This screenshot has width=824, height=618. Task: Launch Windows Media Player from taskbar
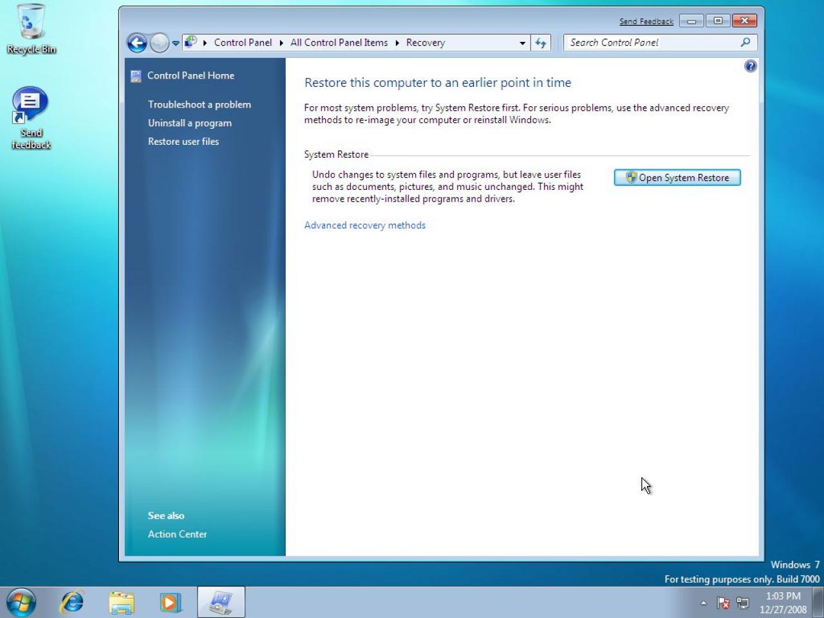click(171, 603)
